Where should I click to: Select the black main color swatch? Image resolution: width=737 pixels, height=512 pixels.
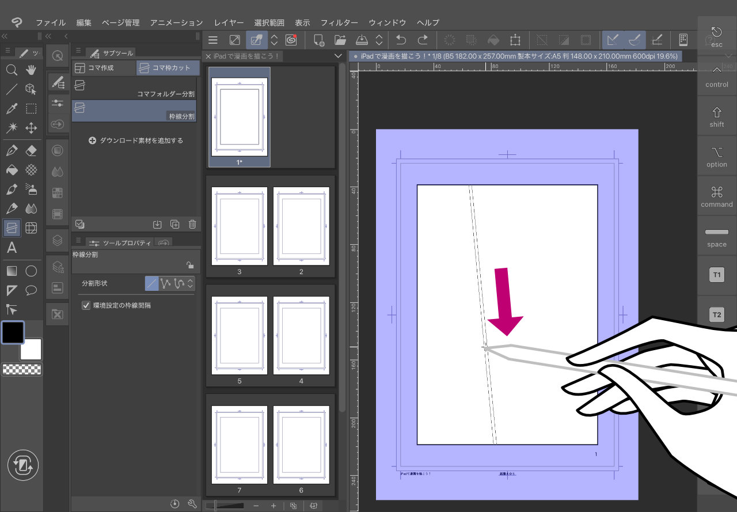[13, 332]
